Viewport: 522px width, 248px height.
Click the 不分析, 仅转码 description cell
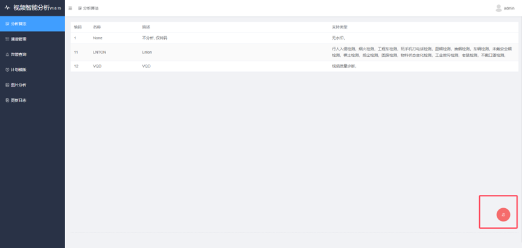click(x=154, y=38)
